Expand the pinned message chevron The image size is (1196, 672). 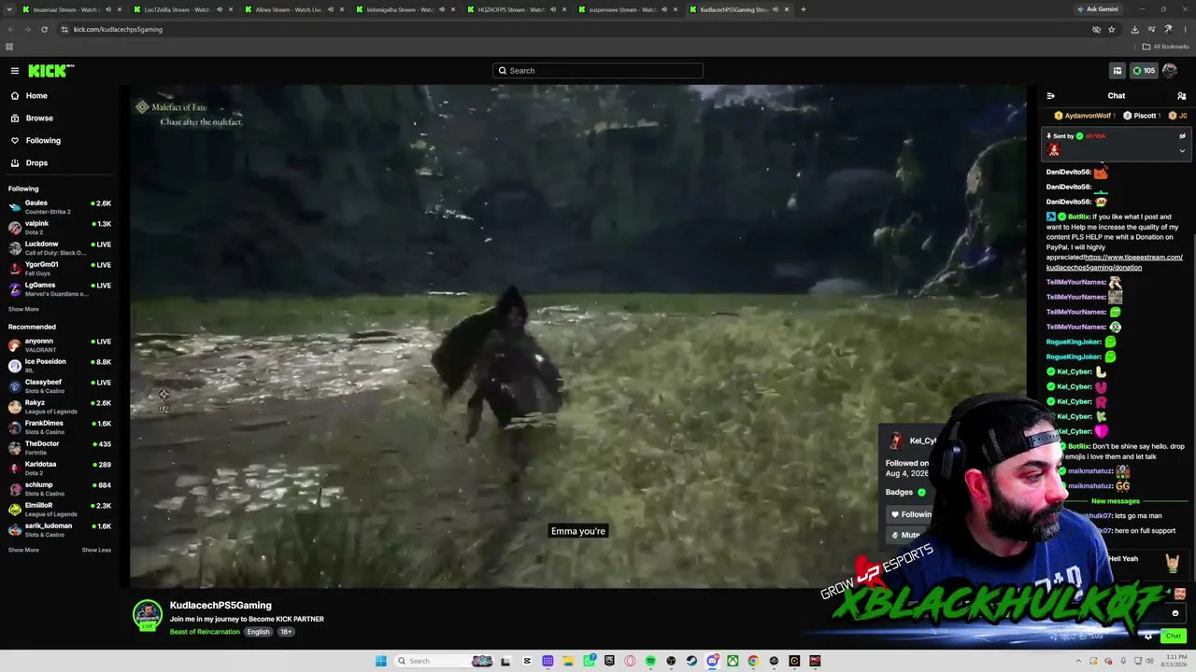[1182, 151]
